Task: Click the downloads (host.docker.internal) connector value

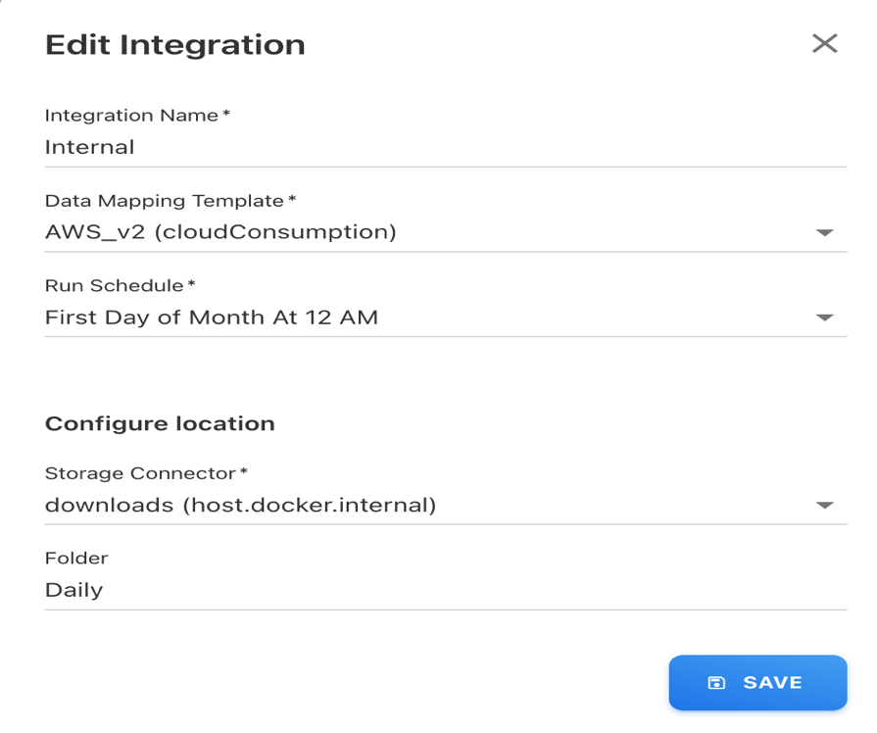Action: click(240, 506)
